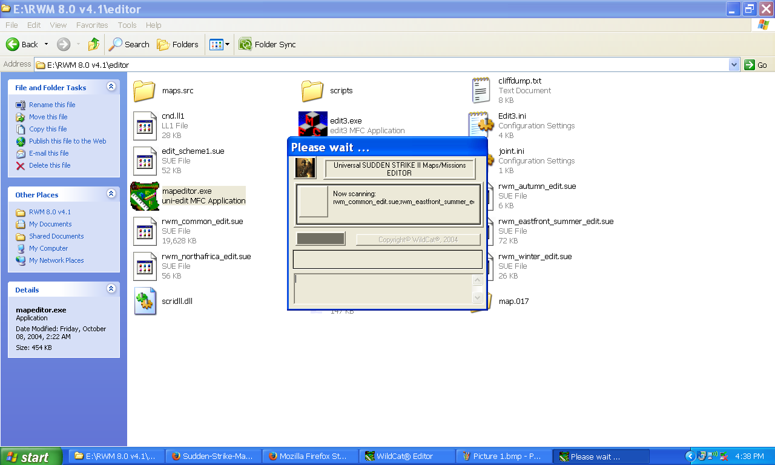The height and width of the screenshot is (465, 775).
Task: Click joint.ini file name
Action: pos(511,151)
